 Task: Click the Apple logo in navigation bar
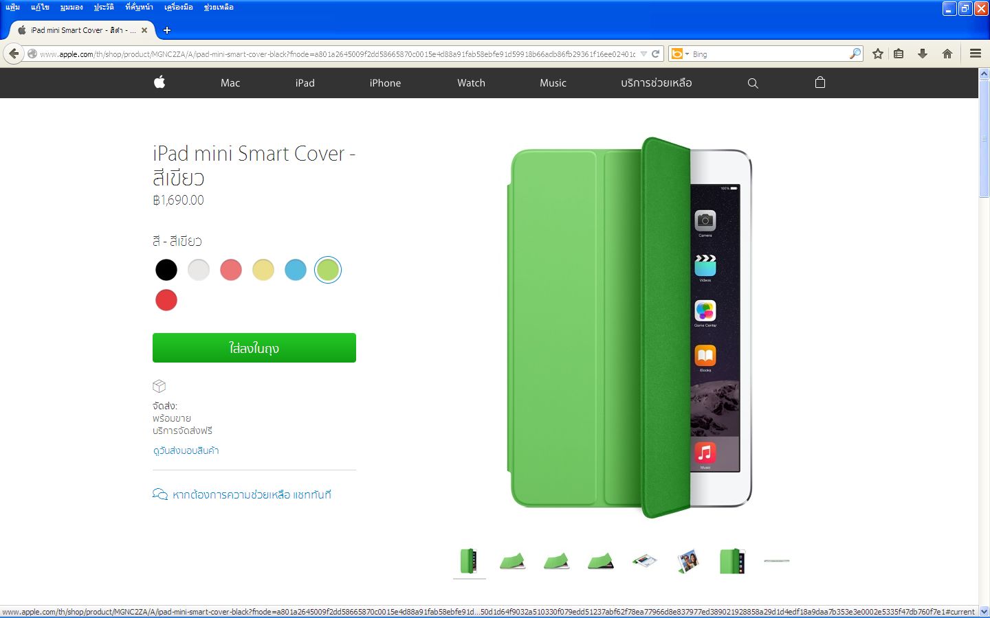[159, 82]
